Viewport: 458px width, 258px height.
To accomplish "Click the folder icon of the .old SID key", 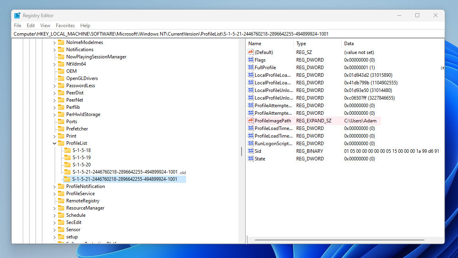I will [67, 172].
